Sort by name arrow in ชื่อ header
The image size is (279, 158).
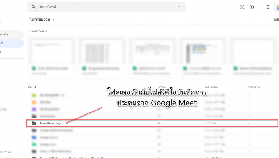point(35,87)
